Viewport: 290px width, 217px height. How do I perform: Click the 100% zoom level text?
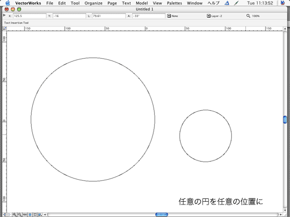point(255,16)
